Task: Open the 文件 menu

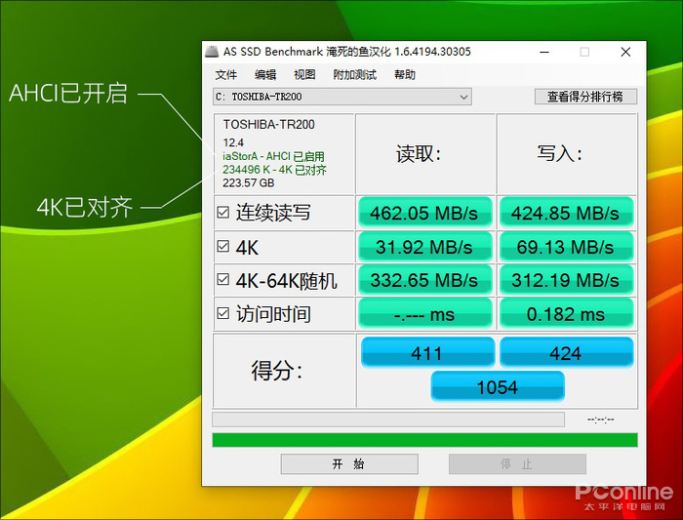Action: tap(226, 74)
